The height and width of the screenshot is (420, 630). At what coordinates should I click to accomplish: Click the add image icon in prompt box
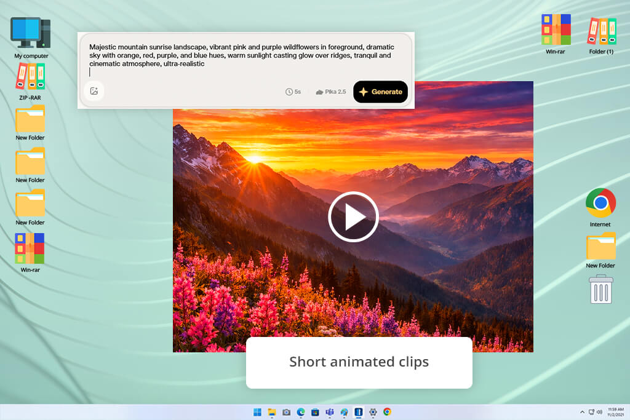click(x=94, y=91)
